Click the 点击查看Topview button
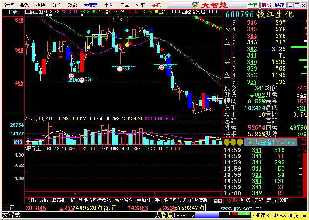 271,142
